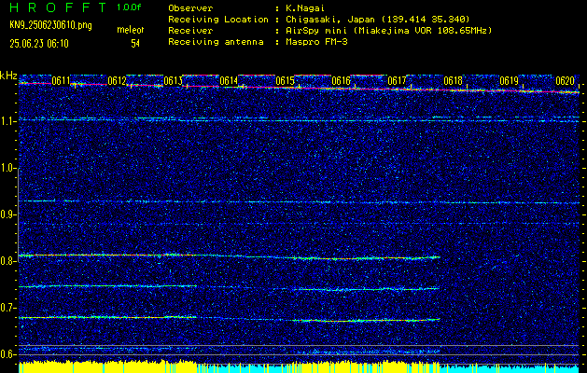Click the HROFFT program title
The image size is (587, 373).
58,7
